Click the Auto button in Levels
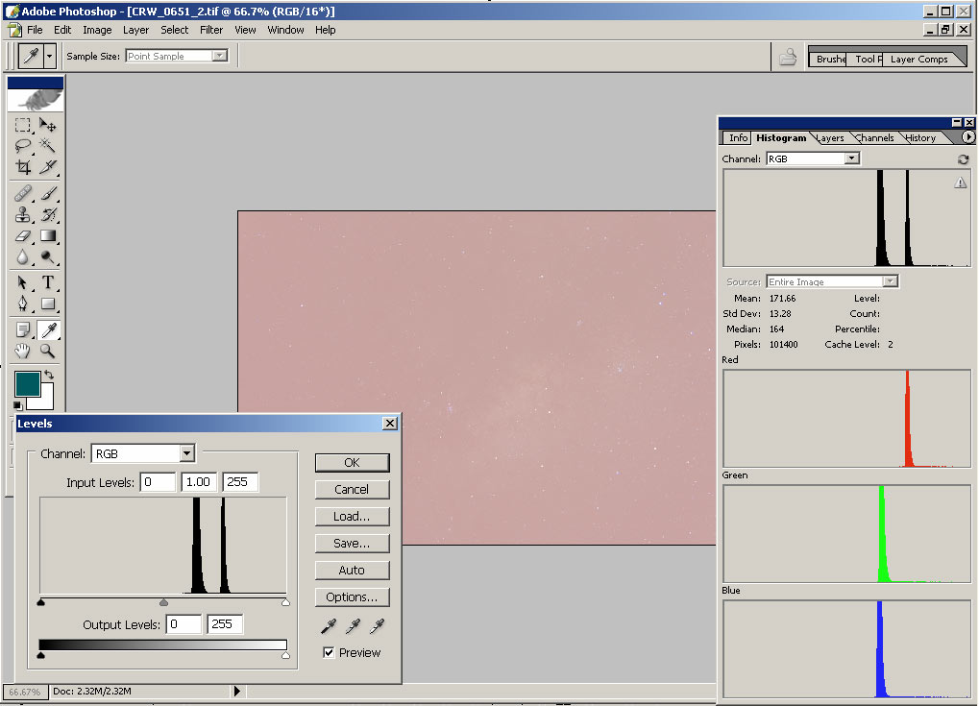979x706 pixels. coord(352,571)
